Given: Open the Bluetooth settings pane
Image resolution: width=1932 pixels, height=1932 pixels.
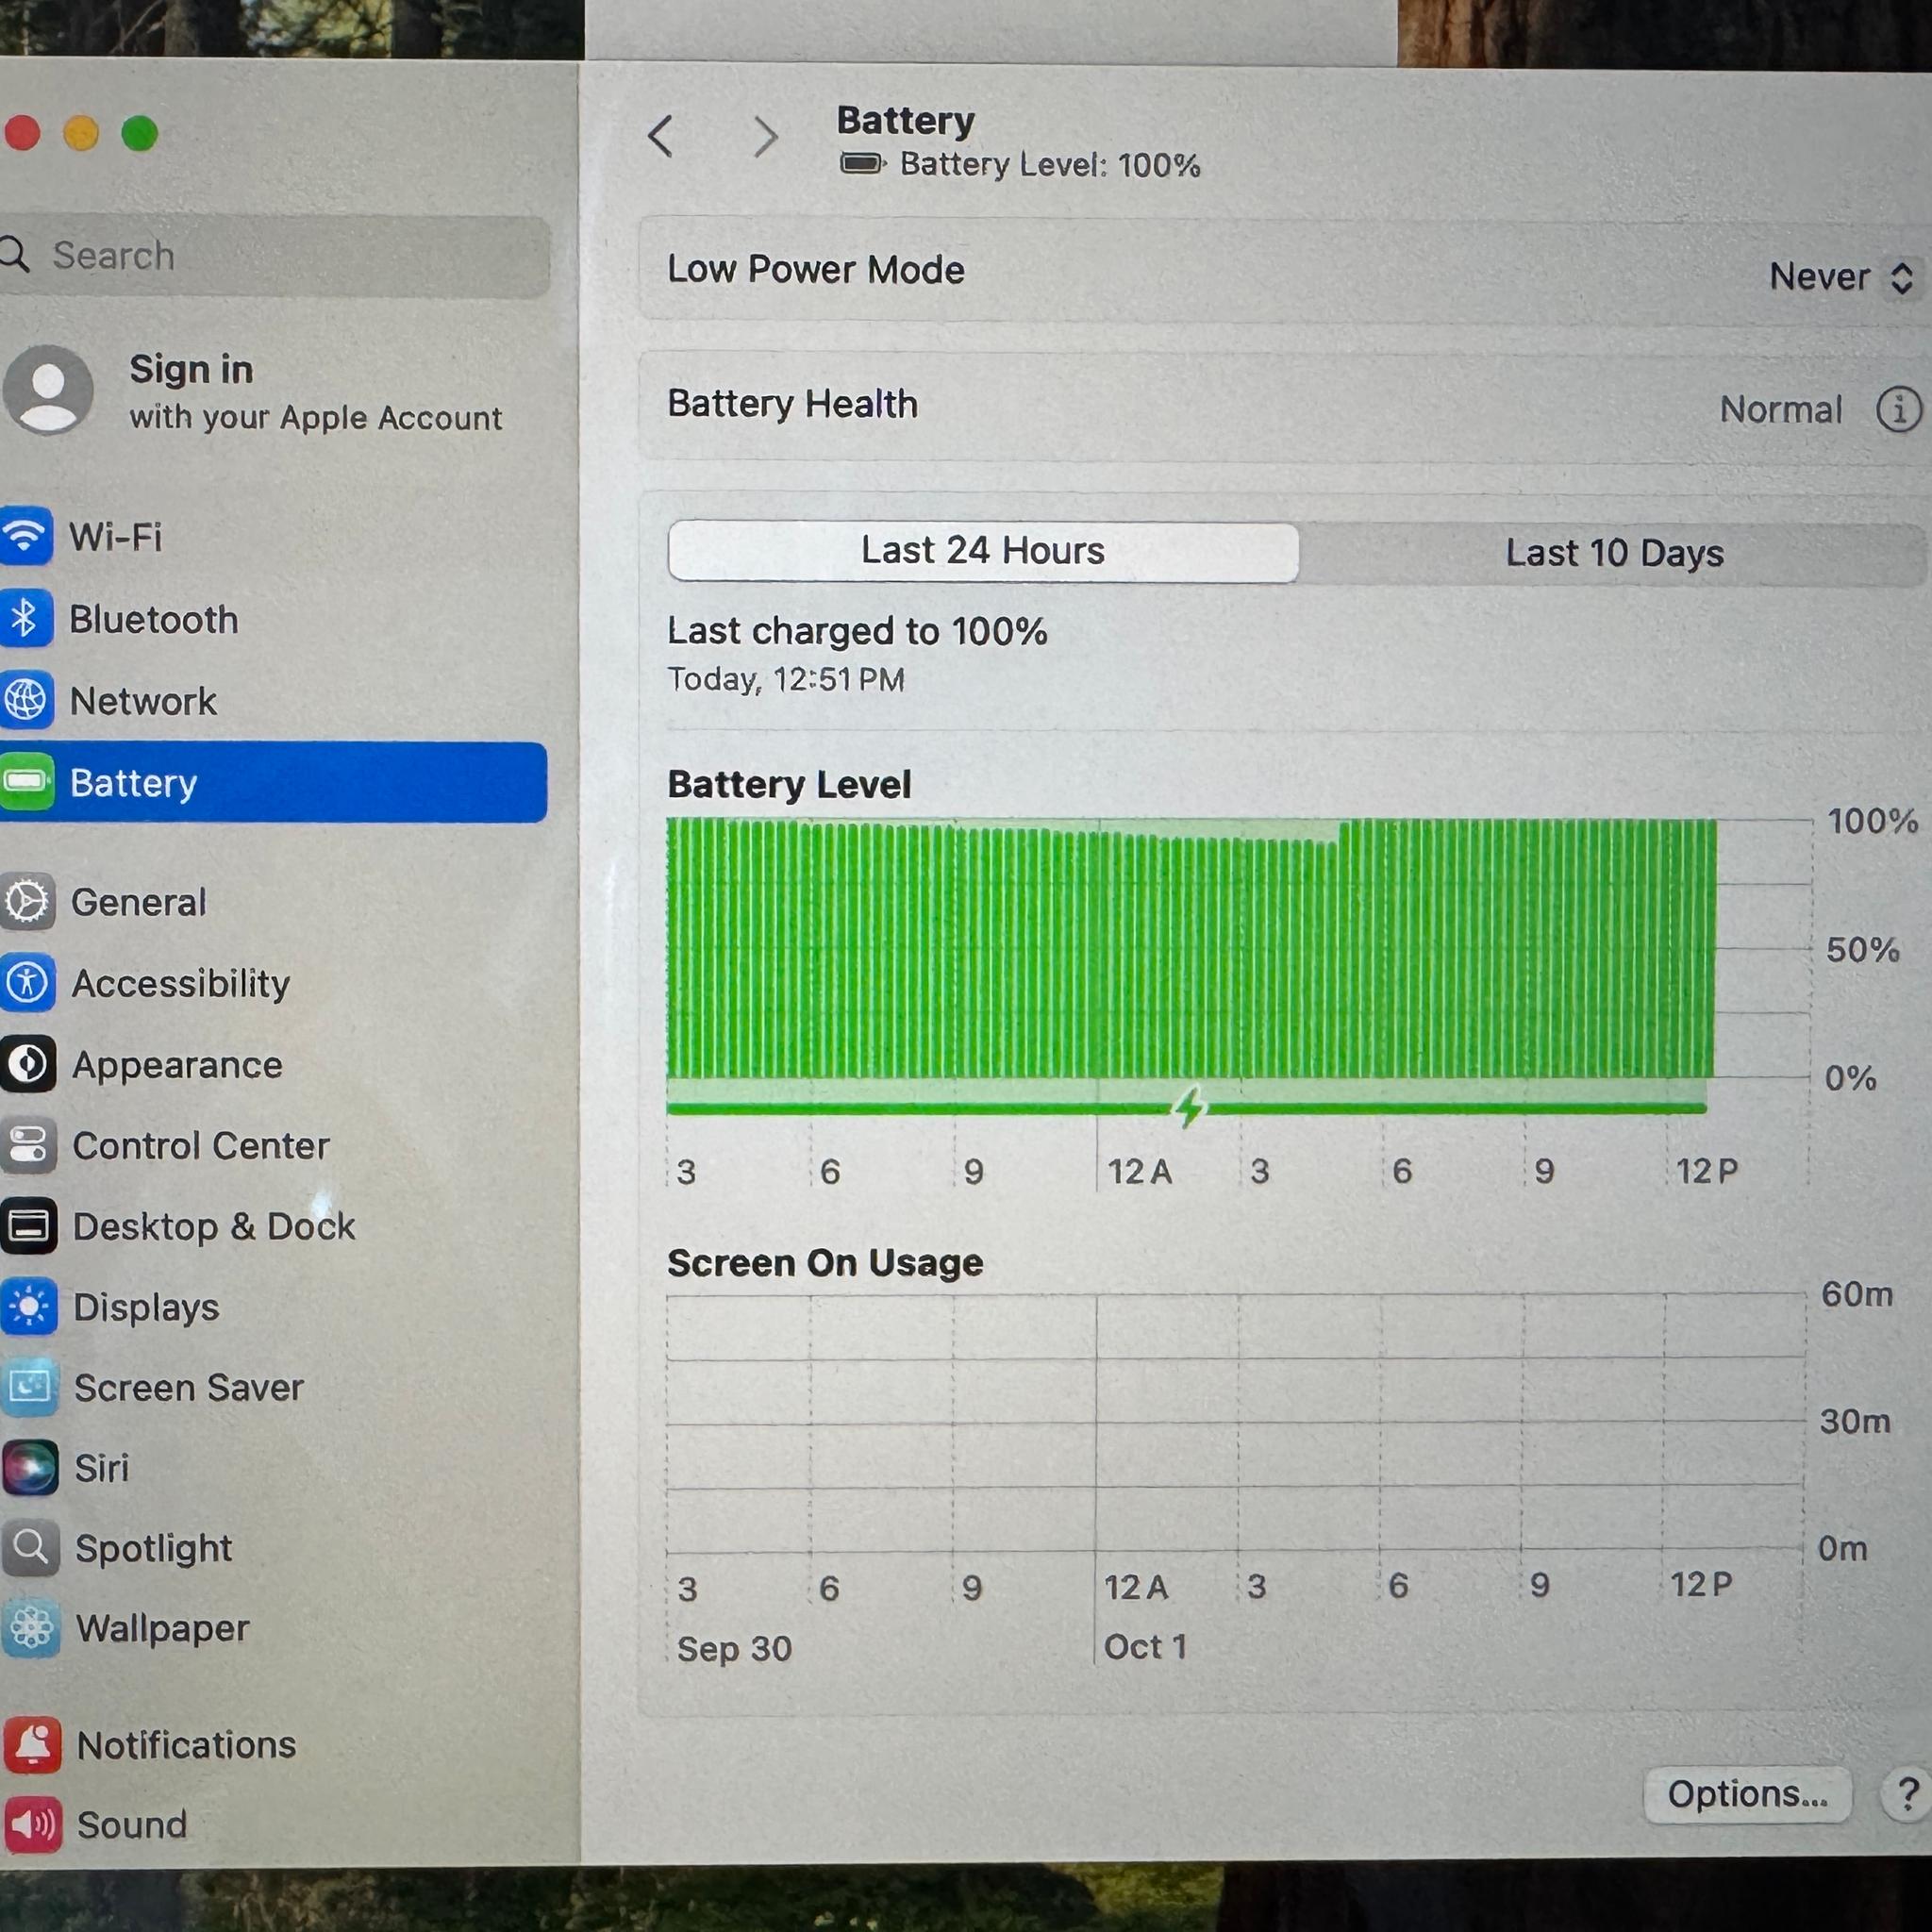Looking at the screenshot, I should (272, 619).
